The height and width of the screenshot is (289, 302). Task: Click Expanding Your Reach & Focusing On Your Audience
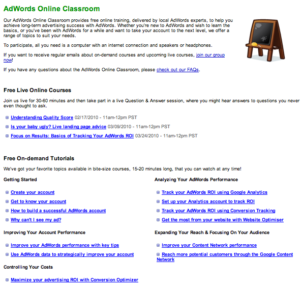[212, 233]
